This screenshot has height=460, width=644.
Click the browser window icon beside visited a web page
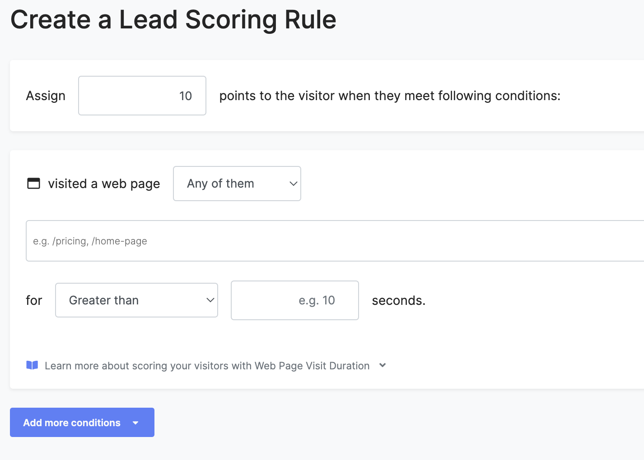point(34,184)
